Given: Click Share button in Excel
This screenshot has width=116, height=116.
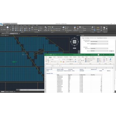Looking at the screenshot, I should (x=104, y=57).
